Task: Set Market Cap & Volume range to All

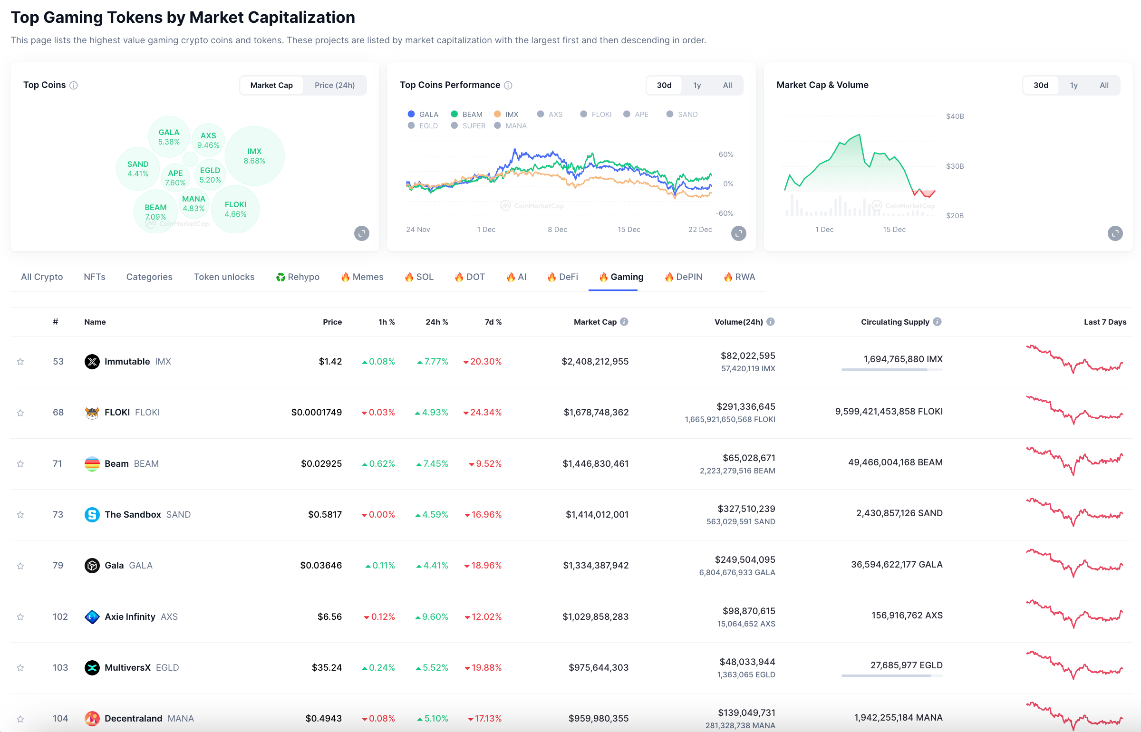Action: [x=1104, y=86]
